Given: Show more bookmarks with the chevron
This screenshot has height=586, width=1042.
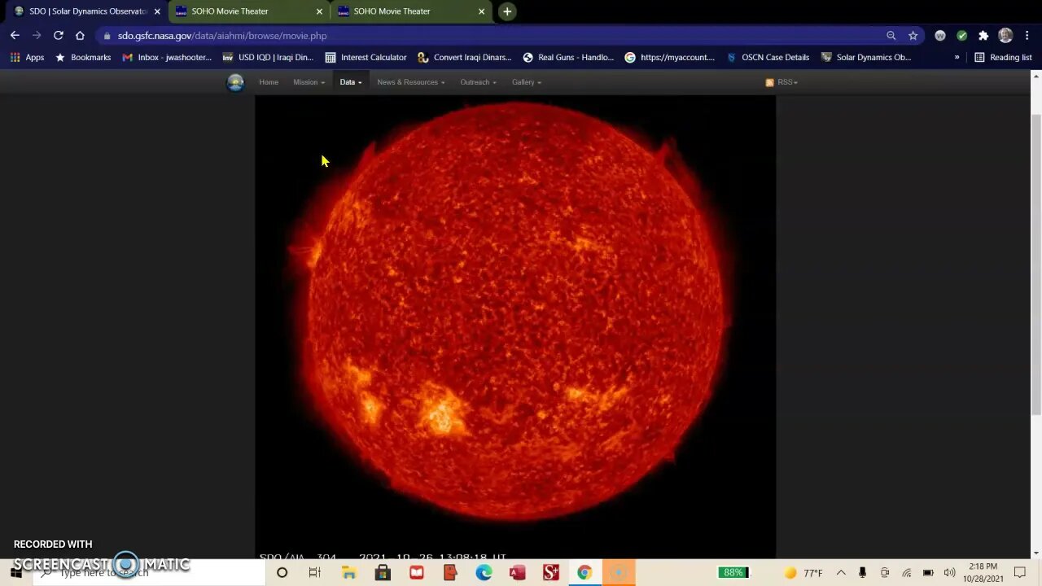Looking at the screenshot, I should [x=957, y=58].
